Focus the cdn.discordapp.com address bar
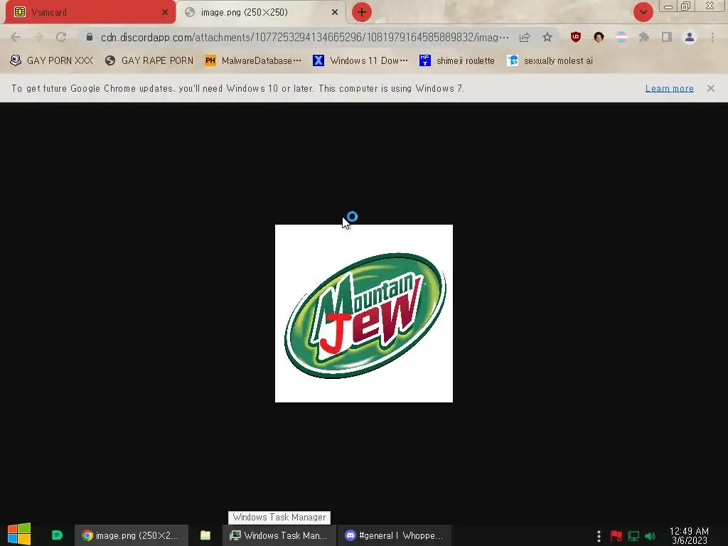 [304, 37]
